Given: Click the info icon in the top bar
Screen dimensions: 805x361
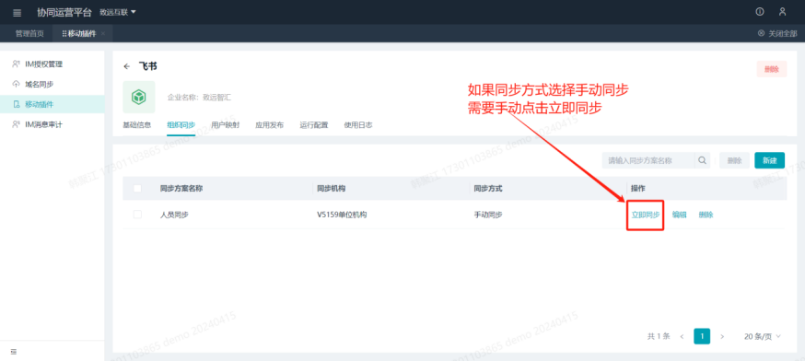Looking at the screenshot, I should click(760, 12).
